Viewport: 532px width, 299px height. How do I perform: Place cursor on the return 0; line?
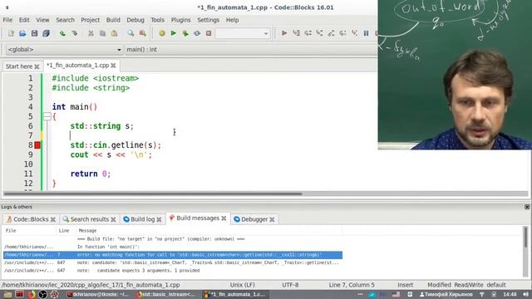91,174
